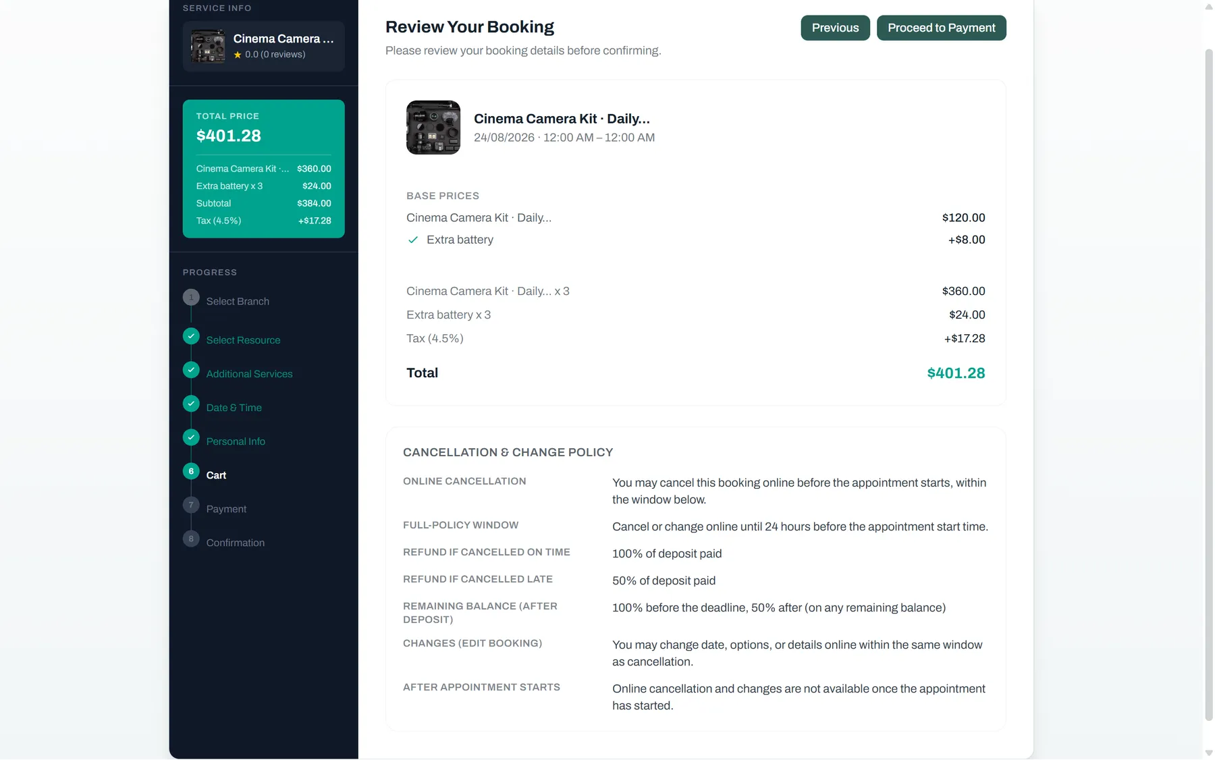Viewport: 1215px width, 760px height.
Task: Click the Changes (Edit Booking) label
Action: [473, 643]
